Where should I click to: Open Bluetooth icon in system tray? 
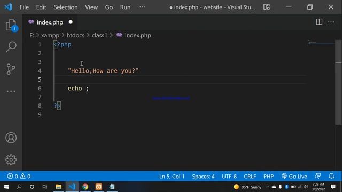pyautogui.click(x=286, y=187)
